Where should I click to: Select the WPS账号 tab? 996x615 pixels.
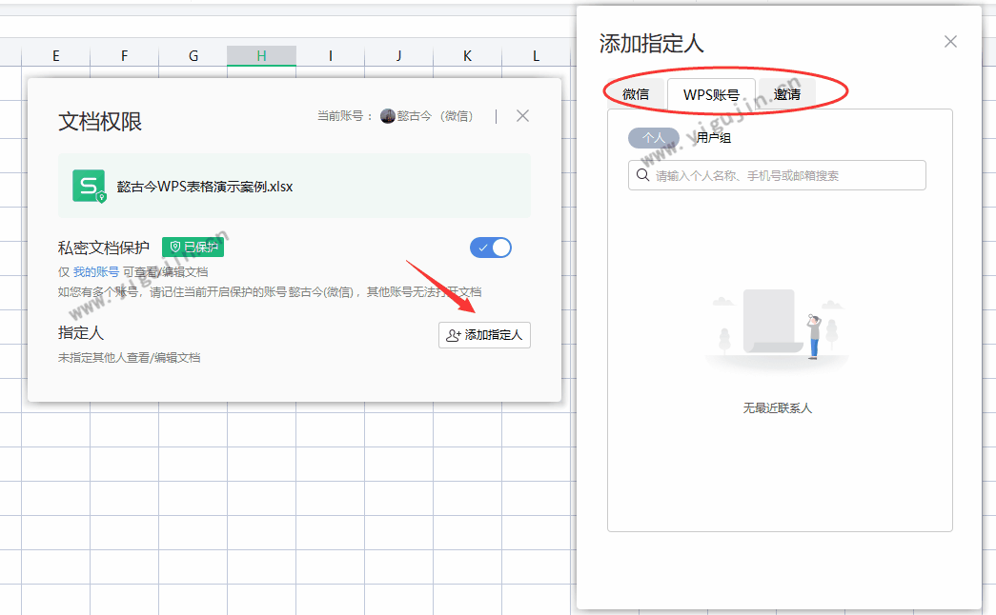pos(711,94)
